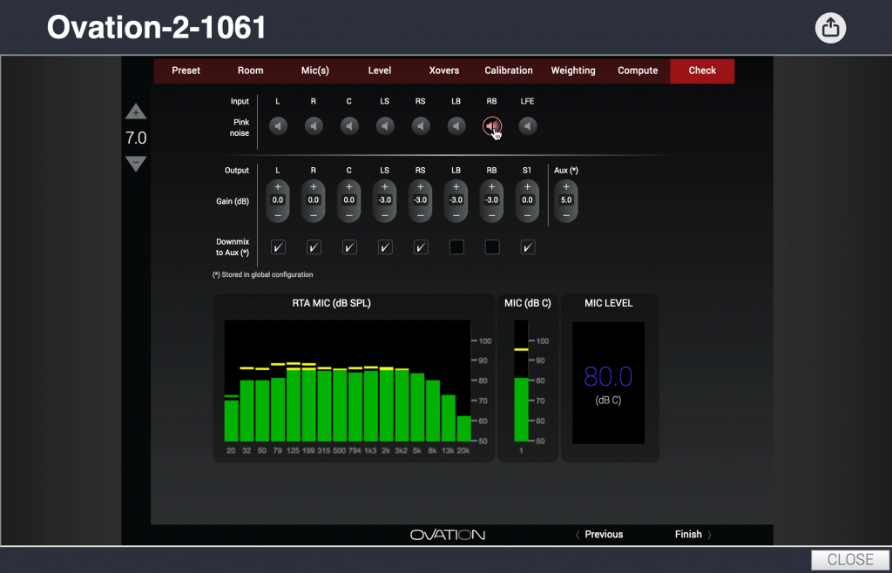Viewport: 892px width, 573px height.
Task: Decrease output R gain with minus
Action: tap(314, 215)
